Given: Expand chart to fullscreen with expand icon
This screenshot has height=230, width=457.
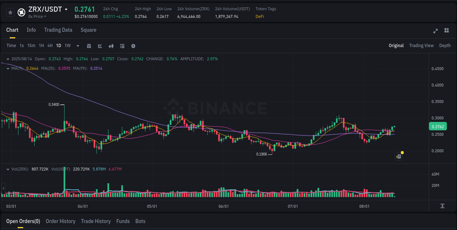Looking at the screenshot, I should 435,31.
